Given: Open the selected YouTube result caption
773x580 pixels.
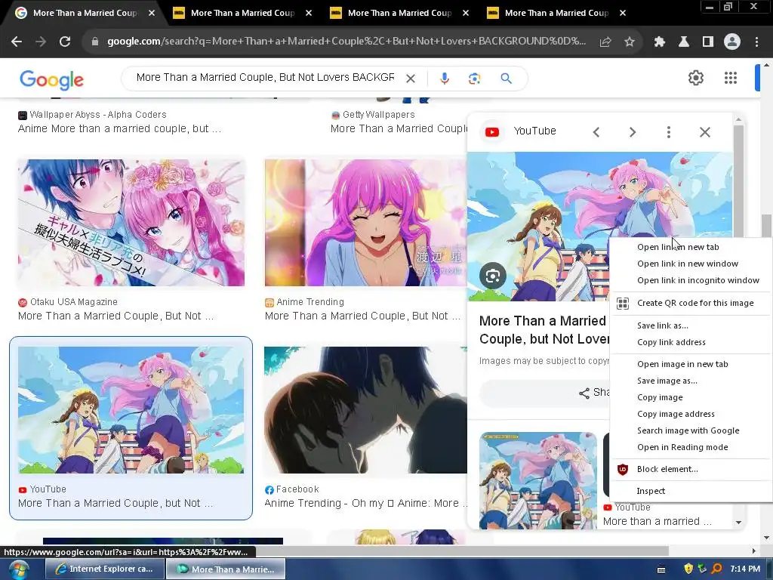Looking at the screenshot, I should point(115,503).
